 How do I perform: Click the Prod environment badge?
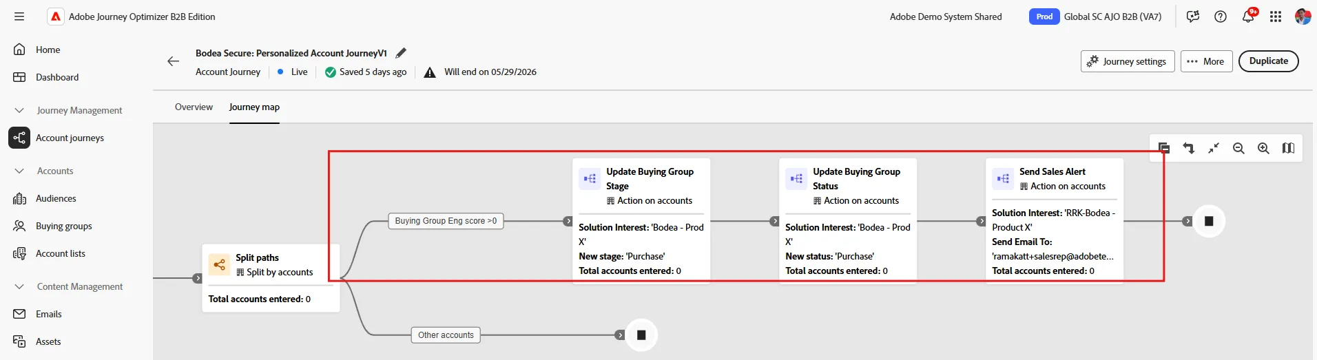pyautogui.click(x=1044, y=17)
